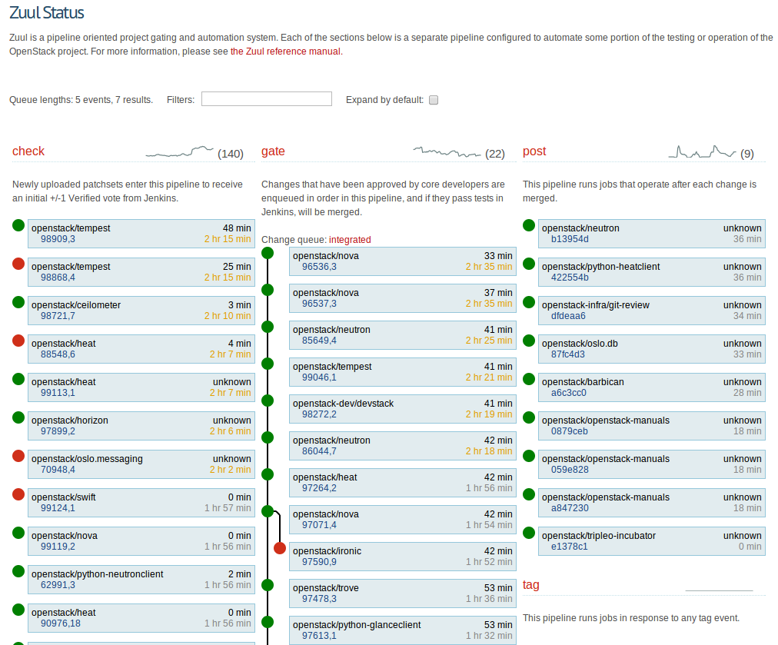Click red status dot for openstack/swift
The height and width of the screenshot is (645, 778).
tap(18, 494)
